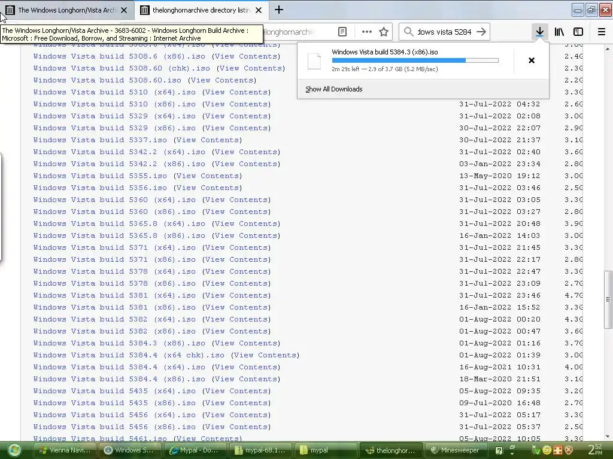This screenshot has height=459, width=613.
Task: Toggle reader view icon
Action: coord(342,32)
